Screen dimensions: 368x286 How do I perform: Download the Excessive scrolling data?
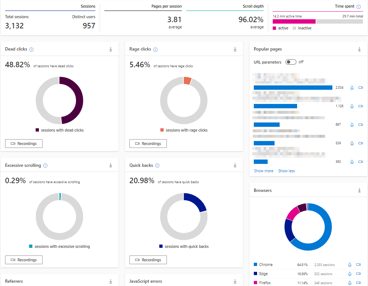click(111, 165)
